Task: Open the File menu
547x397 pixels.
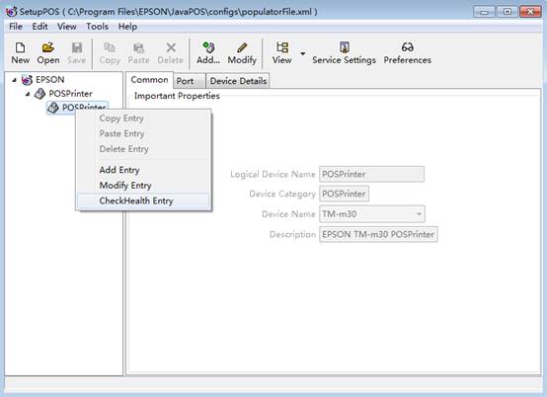Action: tap(16, 27)
